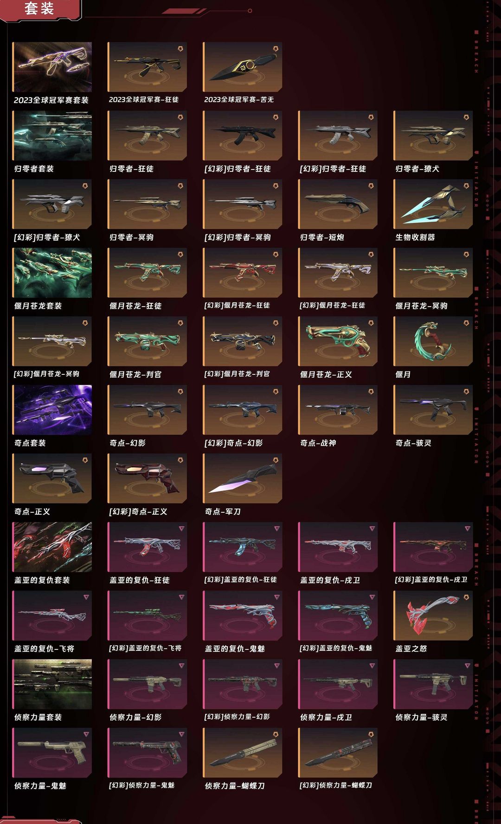Open the 侦察力量套装 bundle thumbnail
The height and width of the screenshot is (824, 501).
click(52, 684)
